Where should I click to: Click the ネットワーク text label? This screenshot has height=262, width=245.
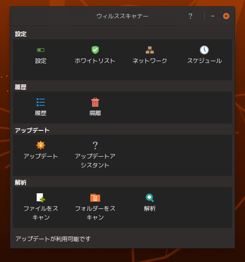[x=150, y=61]
